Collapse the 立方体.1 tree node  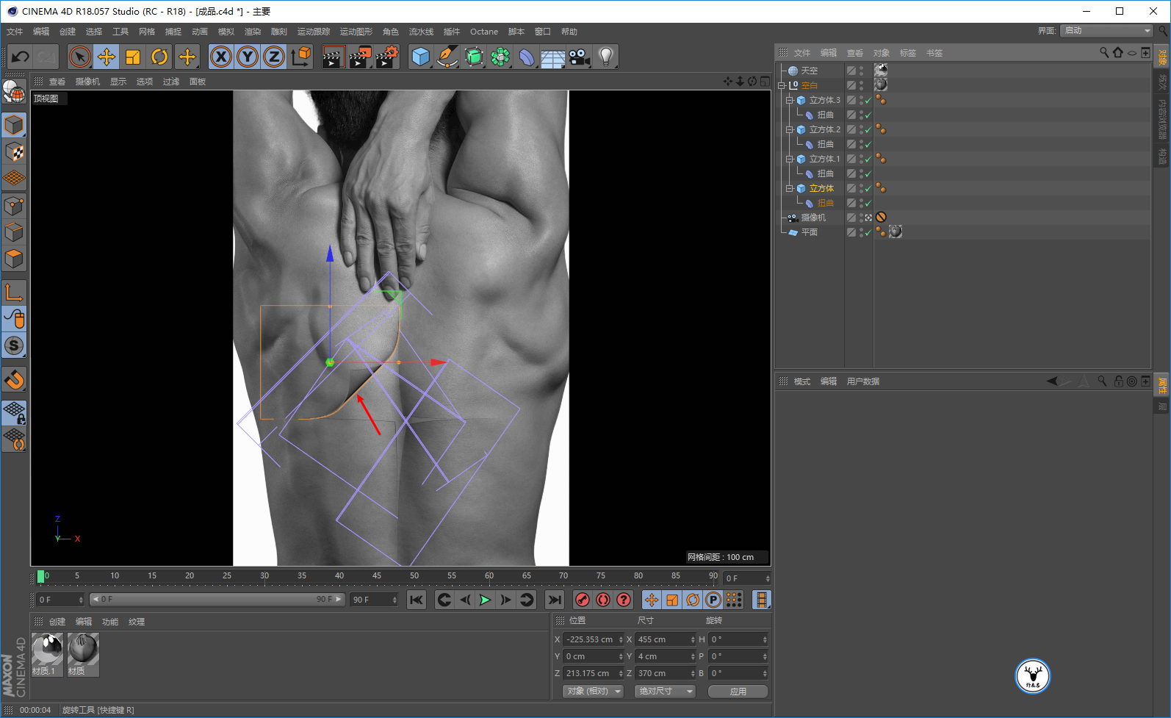(x=790, y=159)
